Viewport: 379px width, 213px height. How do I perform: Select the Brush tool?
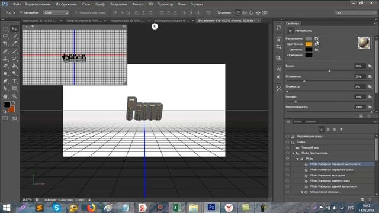pyautogui.click(x=14, y=51)
